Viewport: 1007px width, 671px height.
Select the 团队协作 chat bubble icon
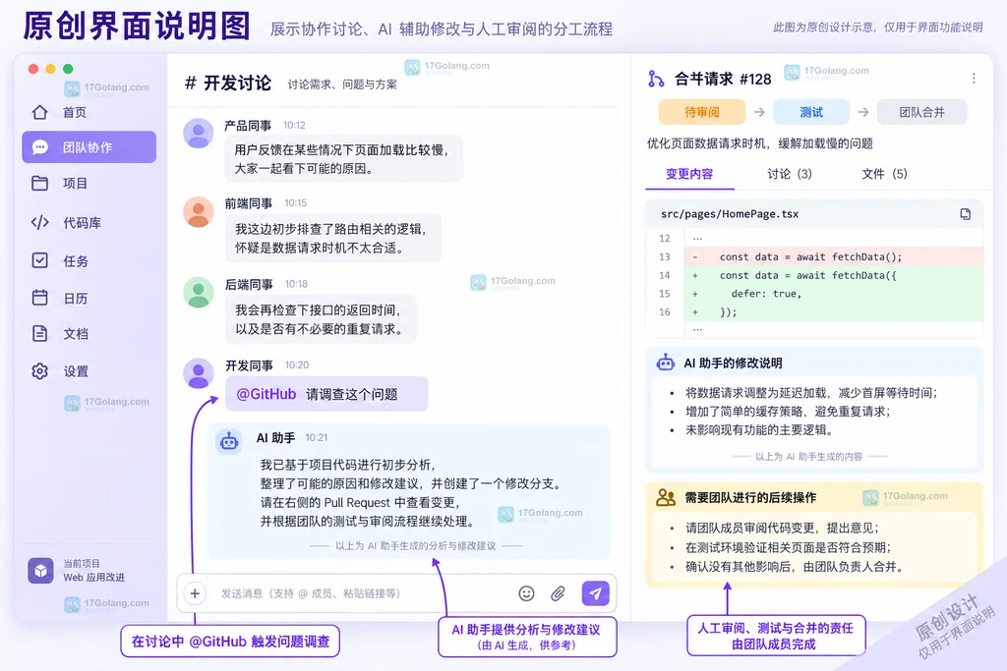coord(39,147)
